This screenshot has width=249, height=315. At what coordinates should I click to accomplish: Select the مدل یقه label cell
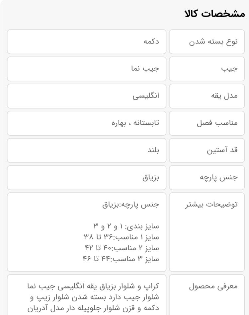[x=207, y=96]
